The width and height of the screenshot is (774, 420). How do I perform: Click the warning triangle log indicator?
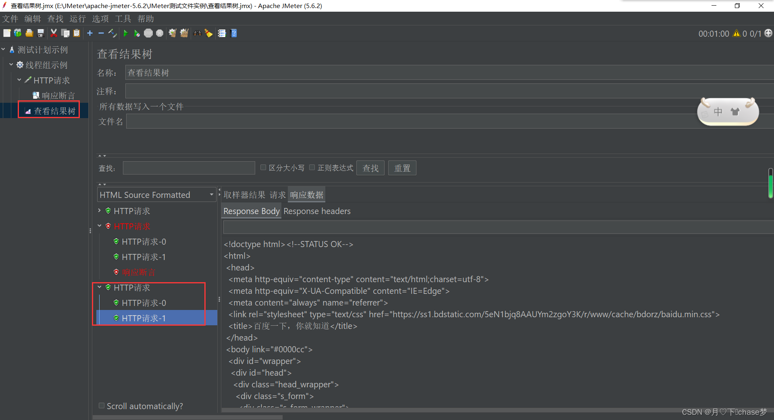737,33
